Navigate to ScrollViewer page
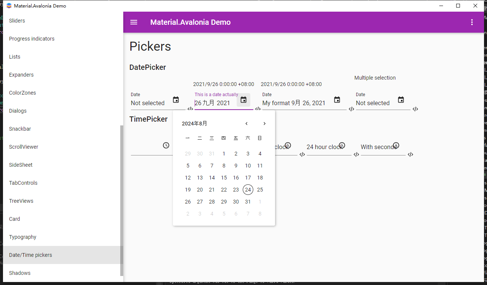This screenshot has height=285, width=487. tap(62, 147)
